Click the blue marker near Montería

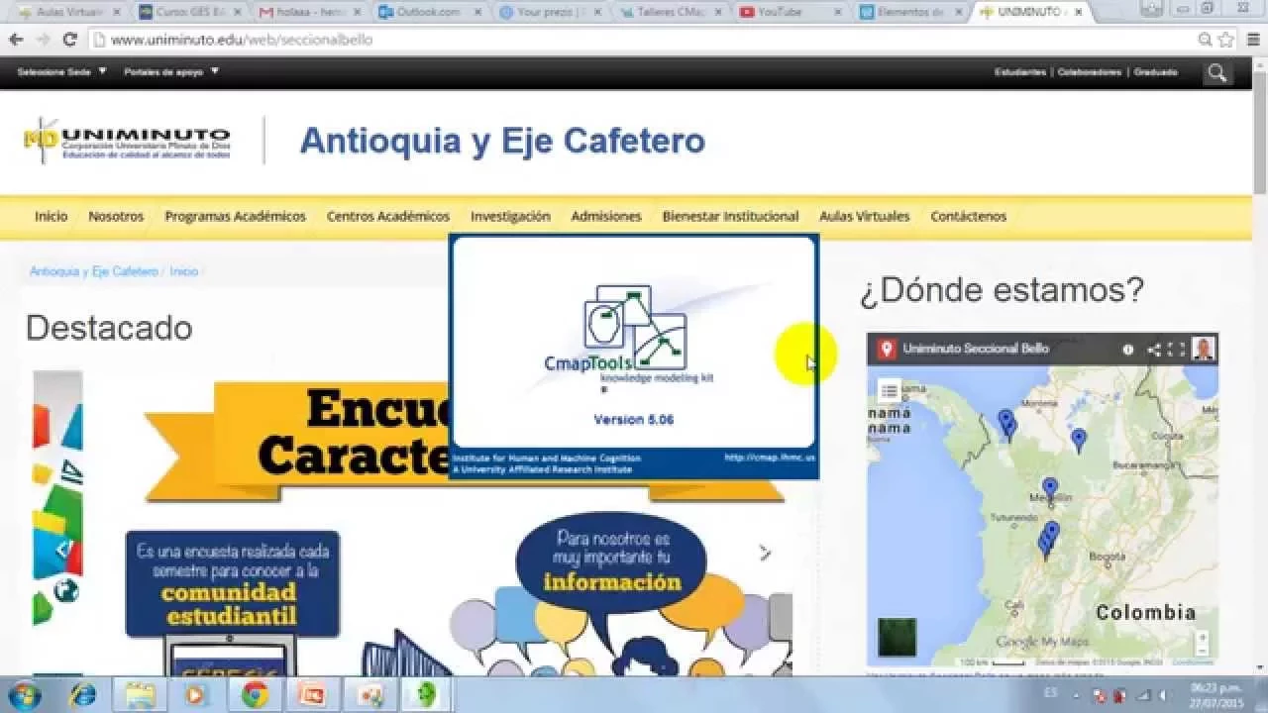(x=1006, y=423)
